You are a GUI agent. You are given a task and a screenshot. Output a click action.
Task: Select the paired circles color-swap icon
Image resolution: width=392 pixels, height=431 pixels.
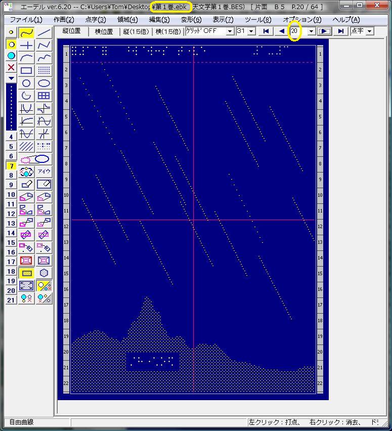point(26,172)
